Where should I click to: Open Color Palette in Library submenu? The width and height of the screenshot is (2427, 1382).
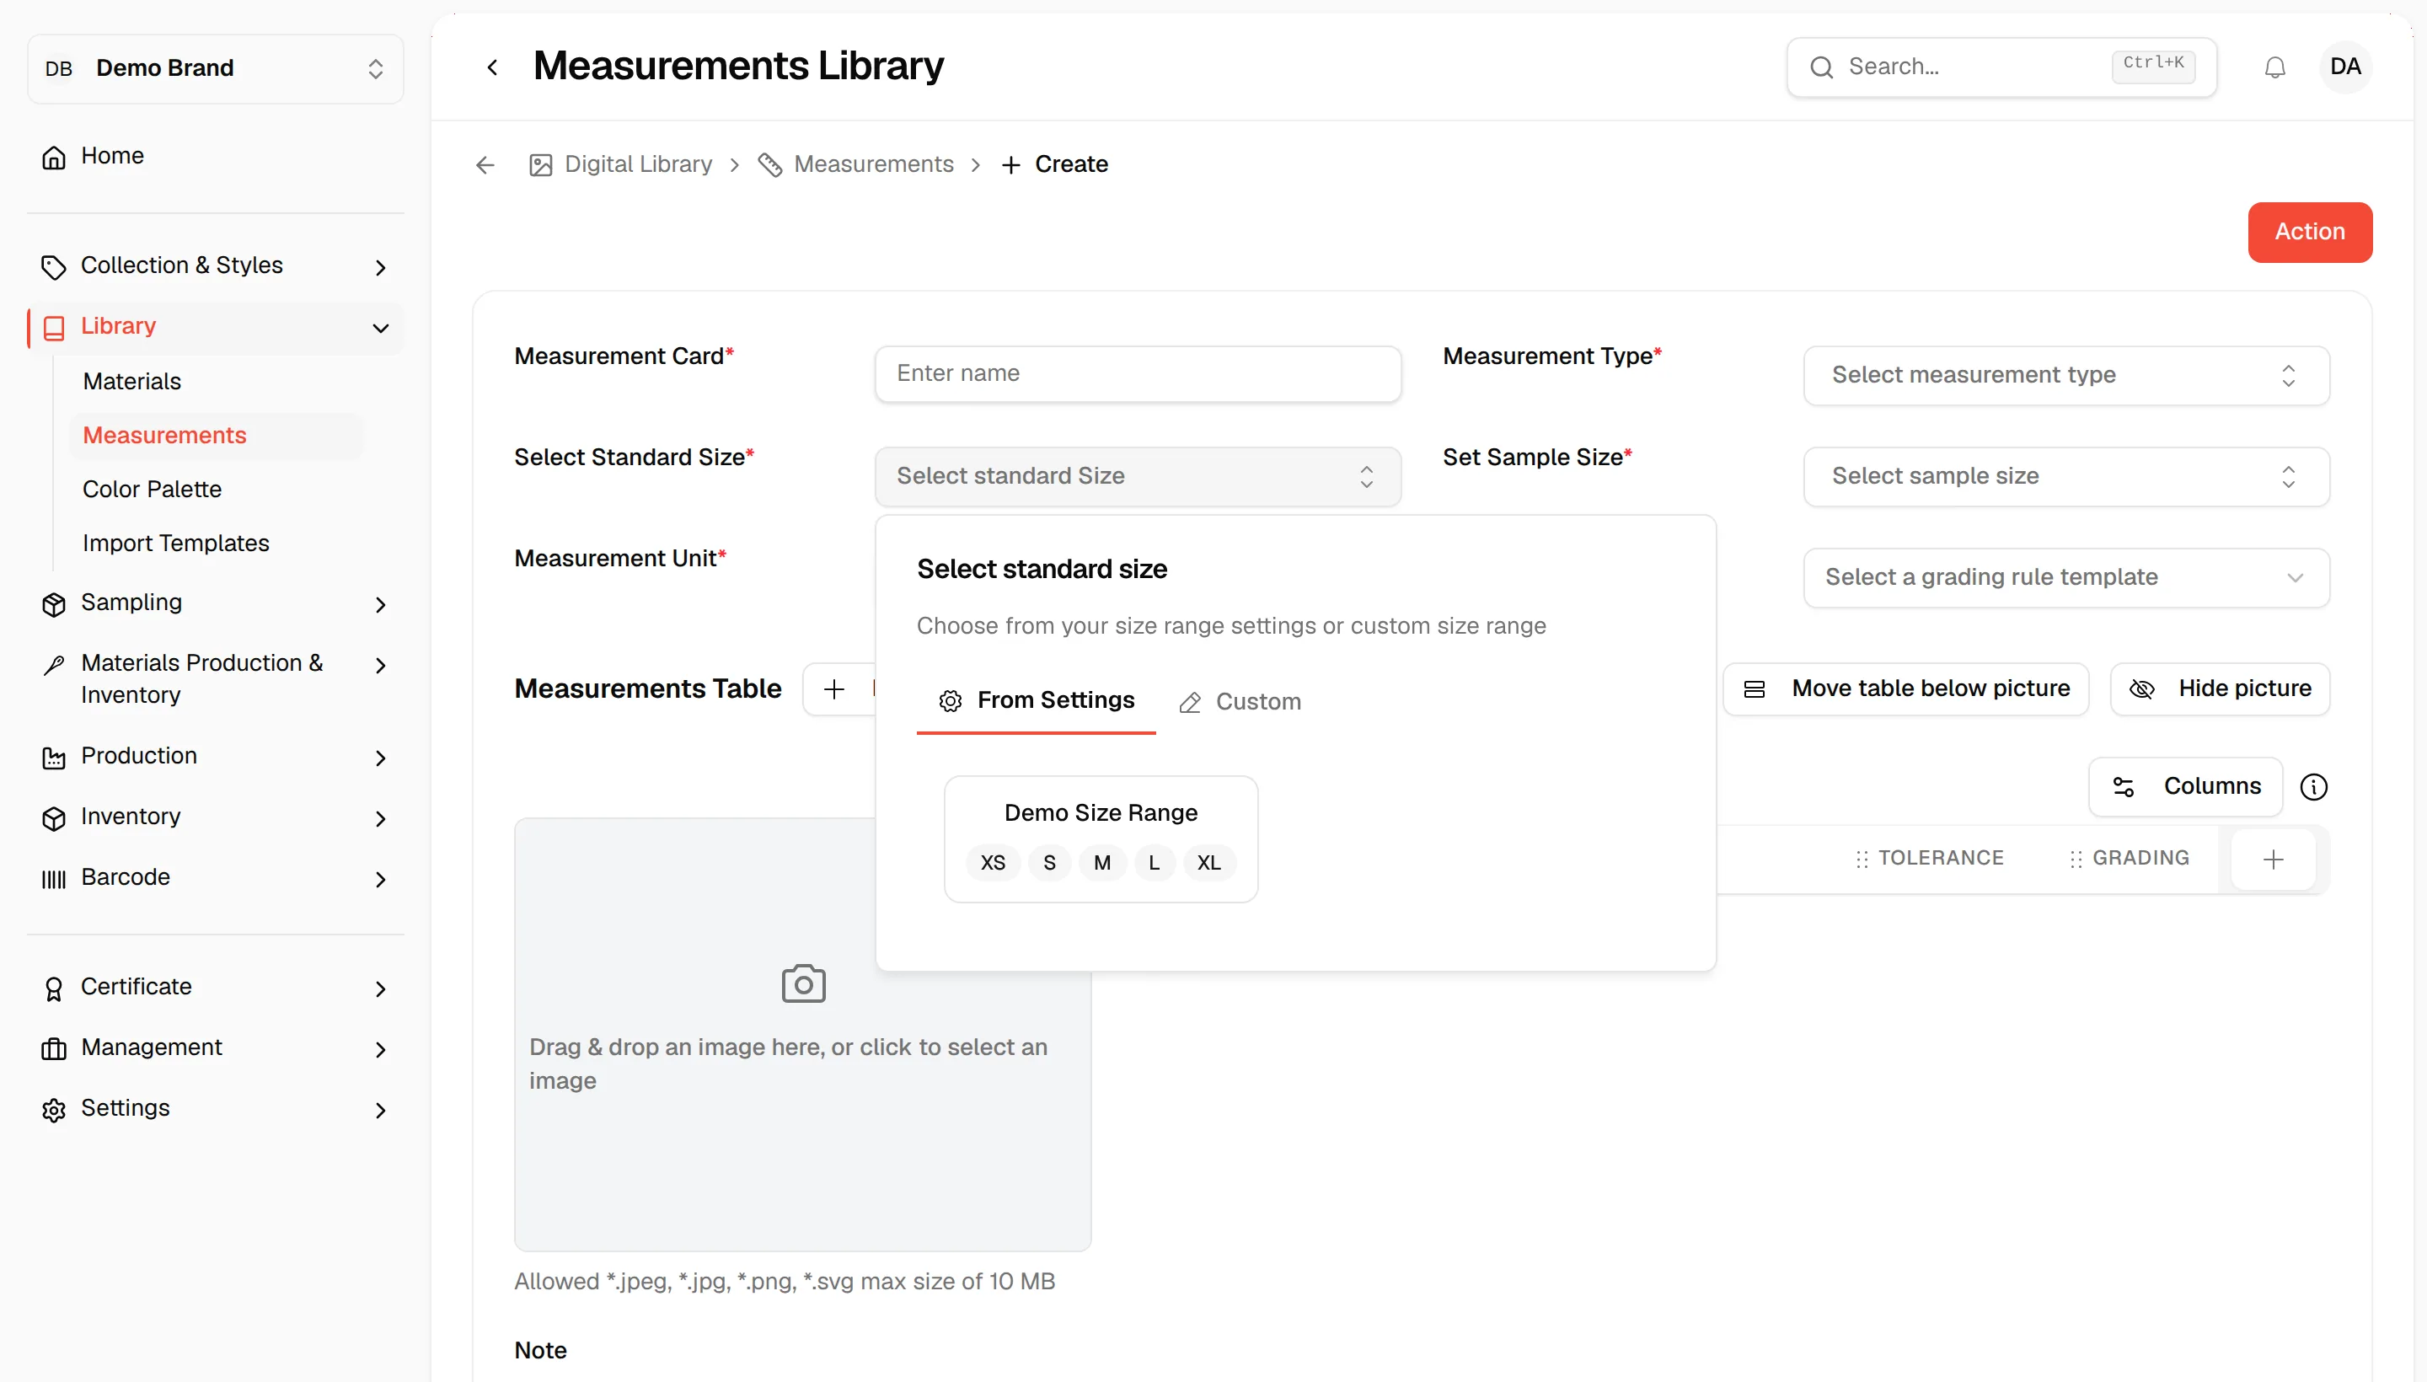click(x=152, y=490)
